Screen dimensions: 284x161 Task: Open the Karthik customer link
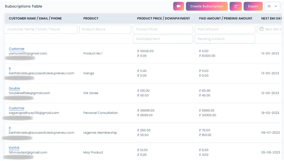pos(14,148)
